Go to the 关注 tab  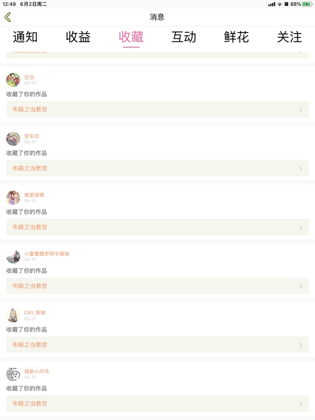tap(289, 37)
